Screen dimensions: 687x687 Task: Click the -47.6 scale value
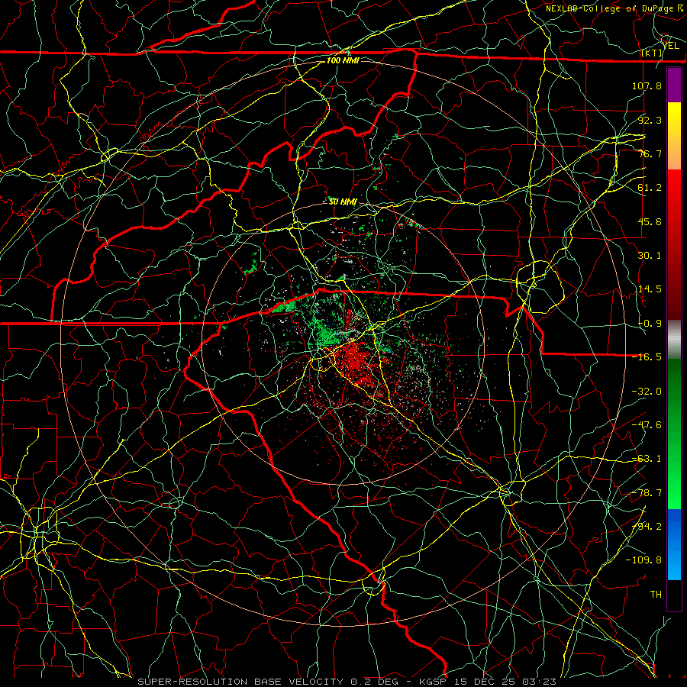[647, 425]
